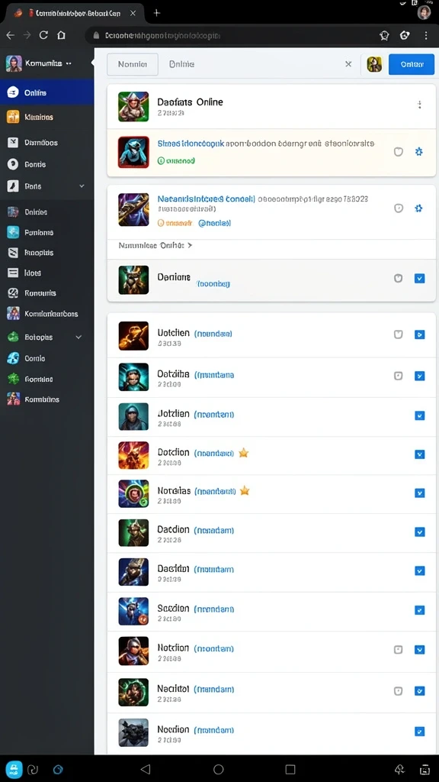
Task: Toggle the checkbox in the Sacdion row
Action: click(420, 610)
